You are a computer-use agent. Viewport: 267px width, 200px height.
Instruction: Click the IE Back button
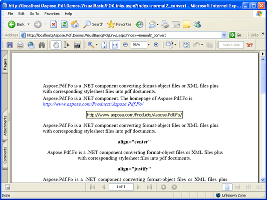(x=16, y=24)
